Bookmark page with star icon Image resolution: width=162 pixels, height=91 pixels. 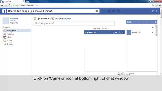coord(156,5)
